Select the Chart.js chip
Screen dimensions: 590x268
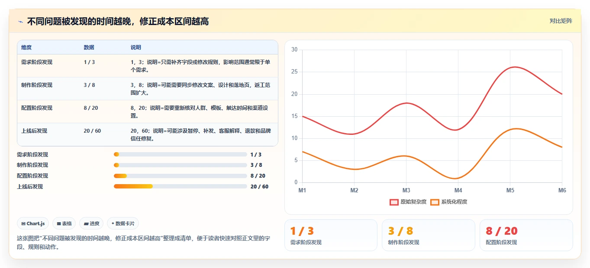click(x=33, y=223)
